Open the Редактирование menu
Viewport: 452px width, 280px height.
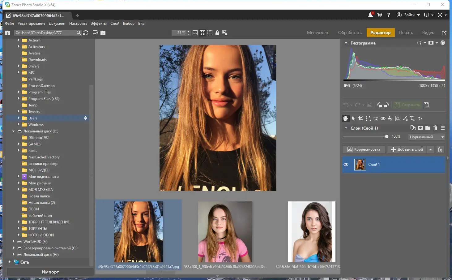(31, 24)
